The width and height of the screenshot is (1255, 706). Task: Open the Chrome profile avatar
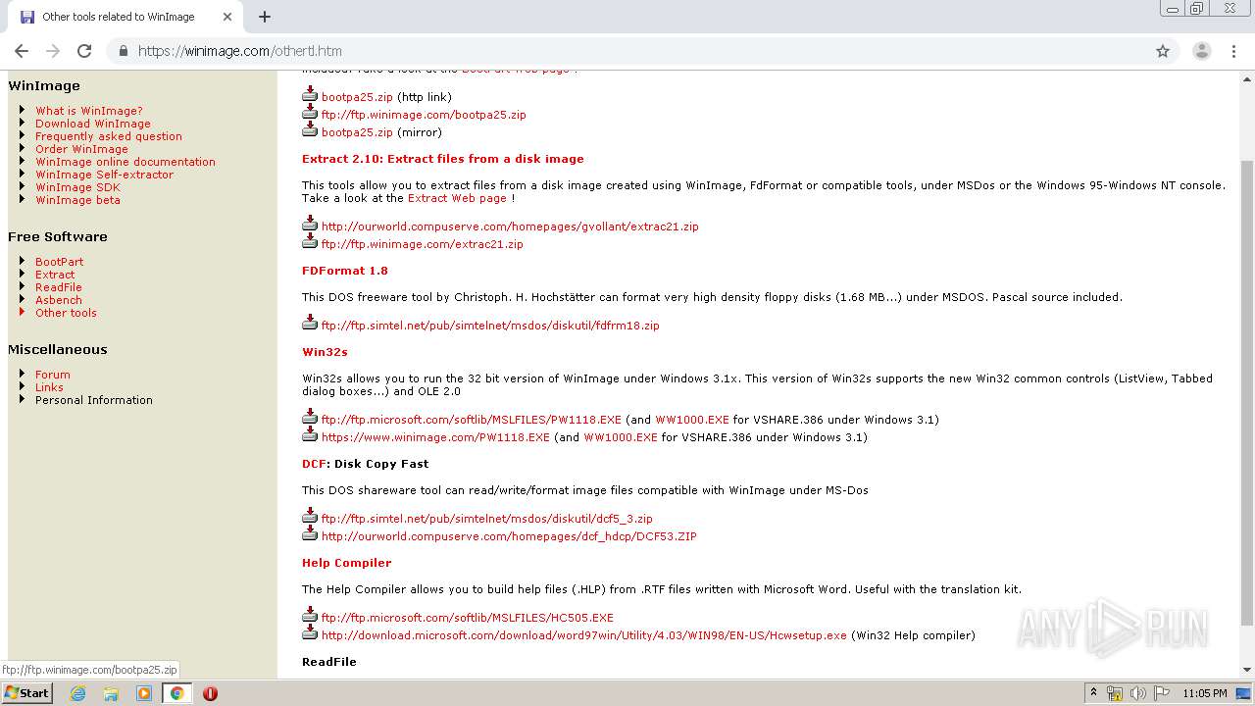tap(1201, 51)
